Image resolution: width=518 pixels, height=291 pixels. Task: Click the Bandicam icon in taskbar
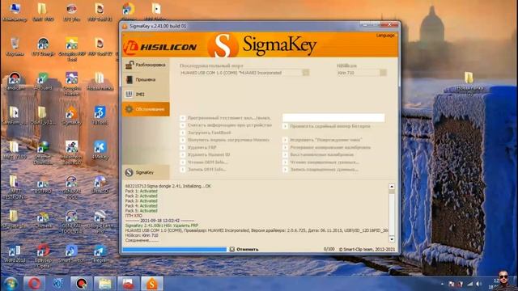81,284
